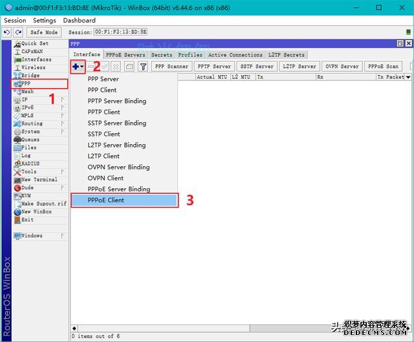Open the Session menu

pos(15,20)
